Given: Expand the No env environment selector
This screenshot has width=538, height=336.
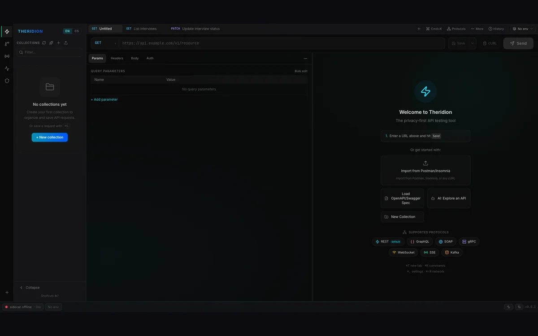Looking at the screenshot, I should (523, 29).
